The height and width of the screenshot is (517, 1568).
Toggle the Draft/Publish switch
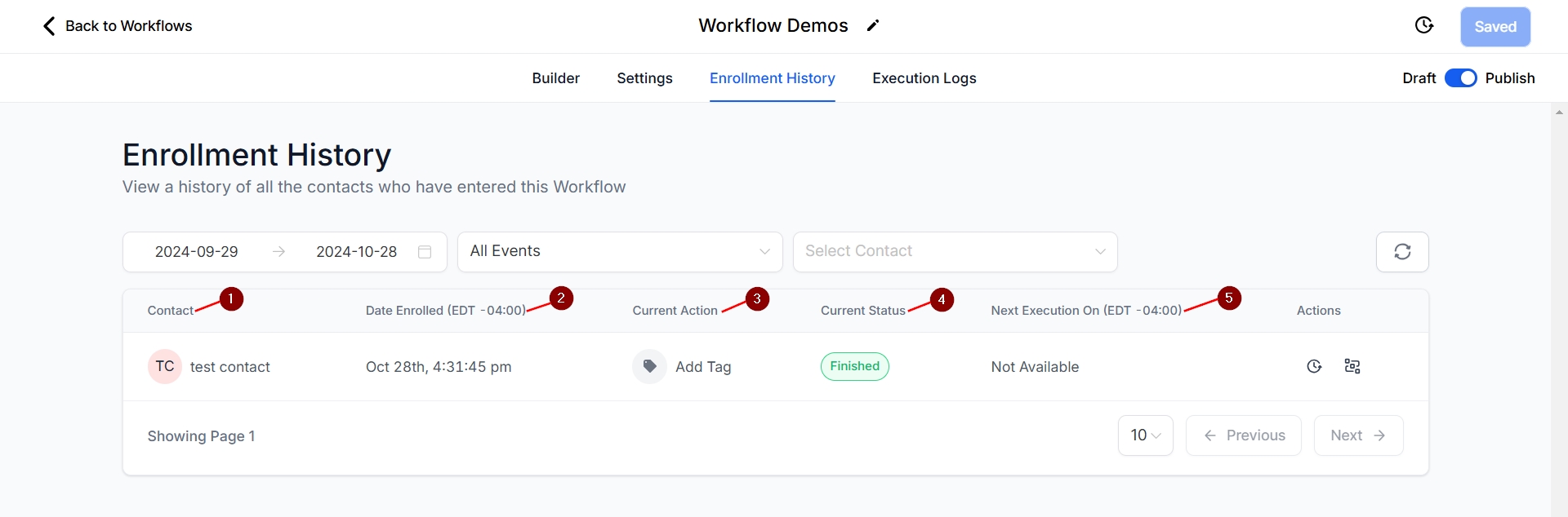click(x=1460, y=78)
